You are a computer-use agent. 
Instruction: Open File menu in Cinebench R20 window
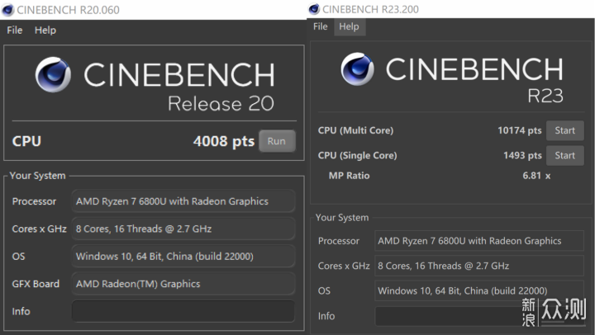[14, 30]
